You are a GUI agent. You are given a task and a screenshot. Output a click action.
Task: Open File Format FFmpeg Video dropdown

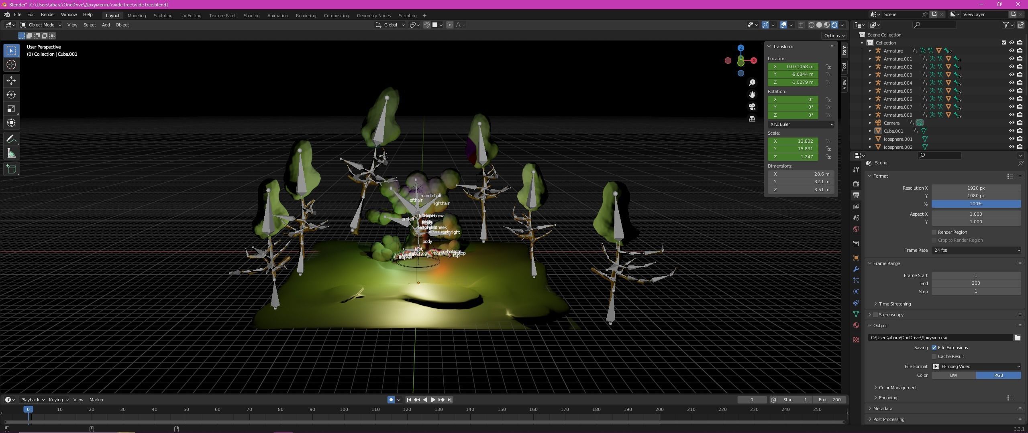(976, 366)
